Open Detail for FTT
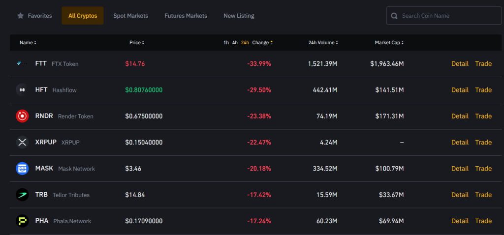504x235 pixels. (460, 63)
